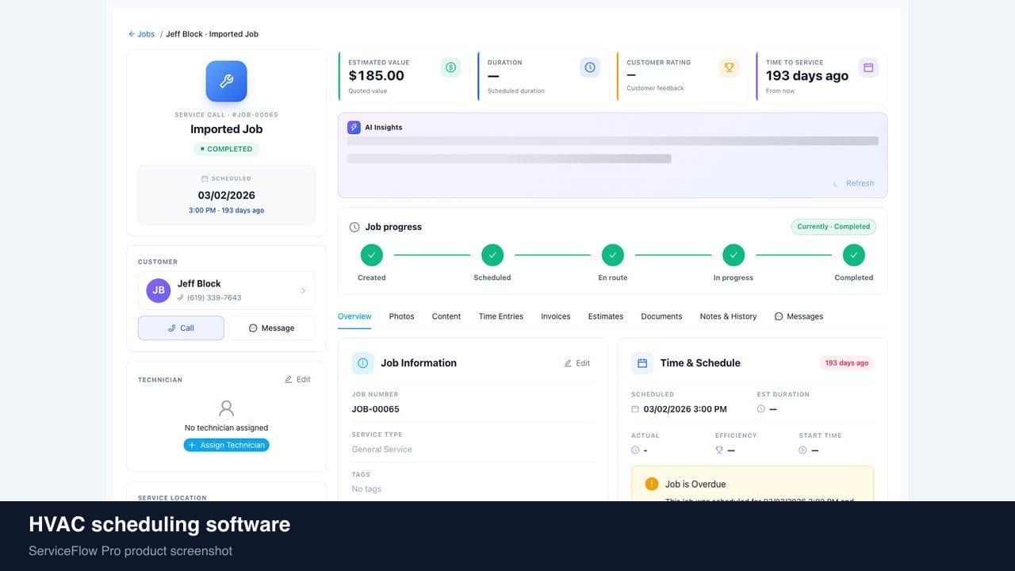
Task: Click the Job is Overdue warning icon
Action: coord(652,484)
